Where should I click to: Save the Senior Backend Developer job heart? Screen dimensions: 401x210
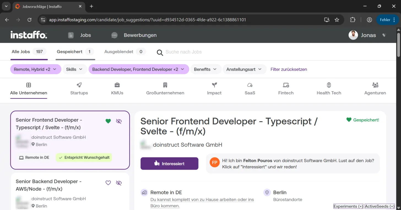coord(108,183)
